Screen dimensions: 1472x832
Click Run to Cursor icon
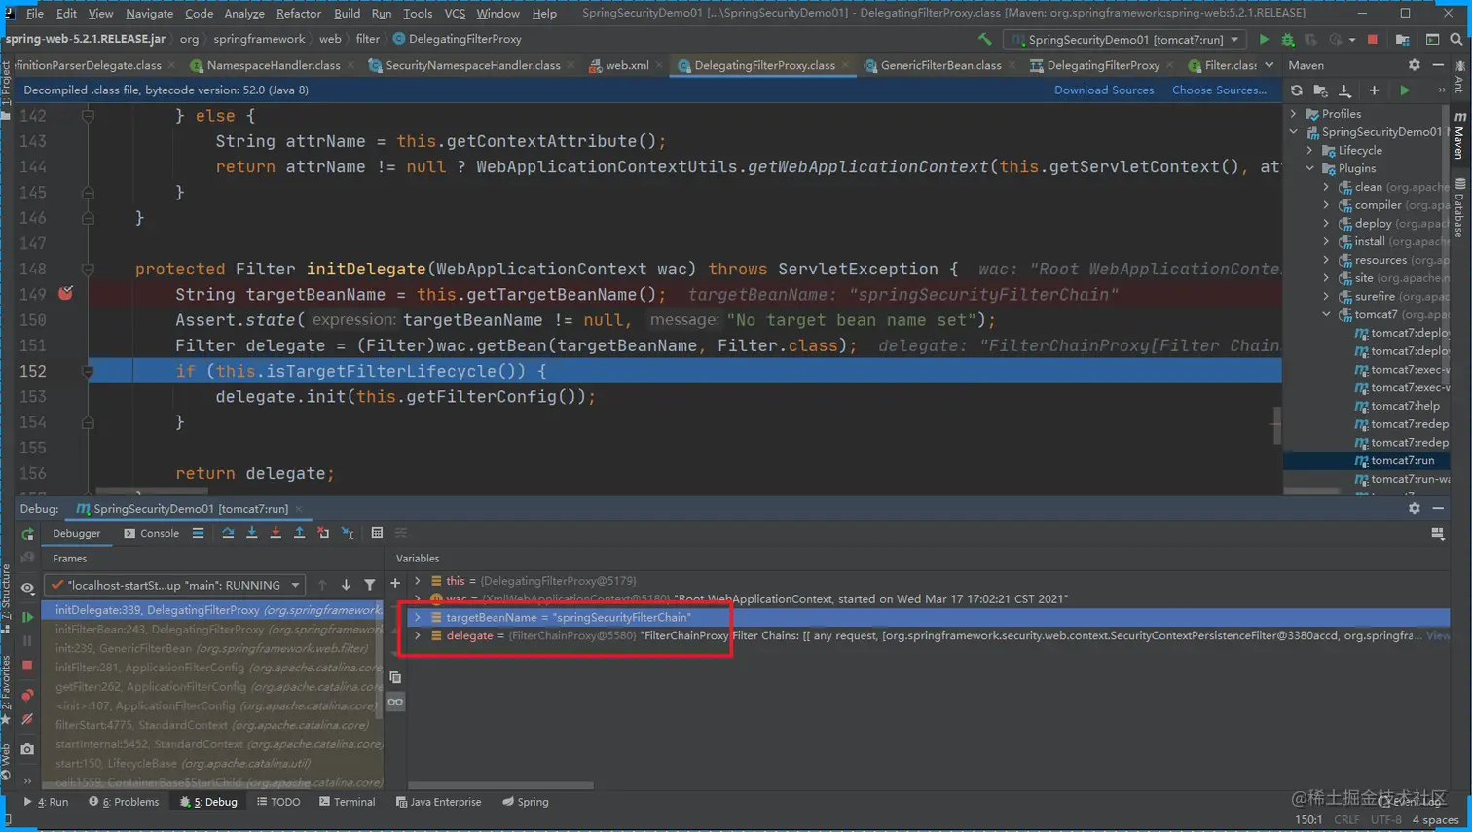(348, 533)
